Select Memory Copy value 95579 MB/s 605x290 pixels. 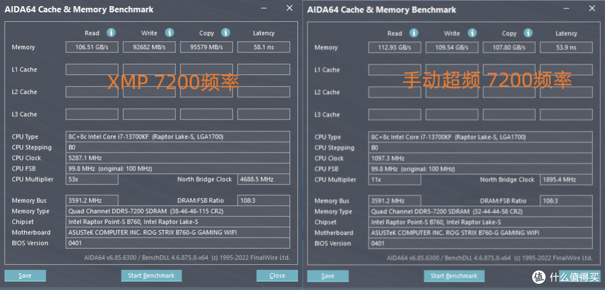pyautogui.click(x=206, y=47)
